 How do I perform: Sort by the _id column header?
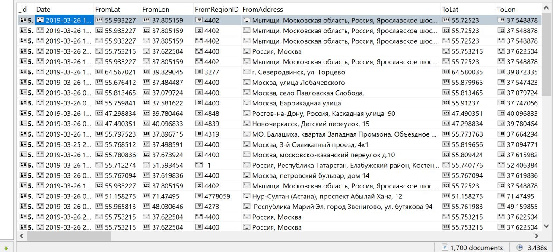pyautogui.click(x=23, y=9)
